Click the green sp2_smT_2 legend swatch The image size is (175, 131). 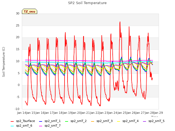[x=67, y=121]
